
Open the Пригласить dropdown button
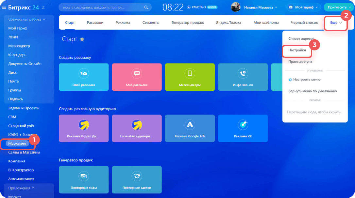(x=339, y=8)
